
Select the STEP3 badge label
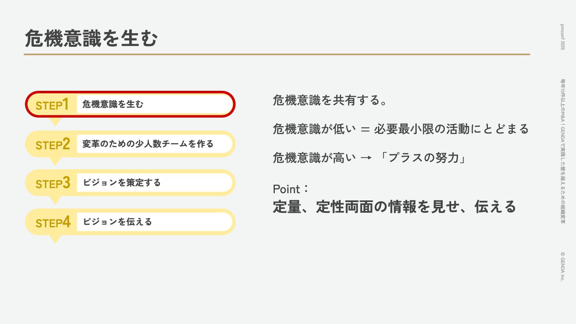click(x=52, y=183)
